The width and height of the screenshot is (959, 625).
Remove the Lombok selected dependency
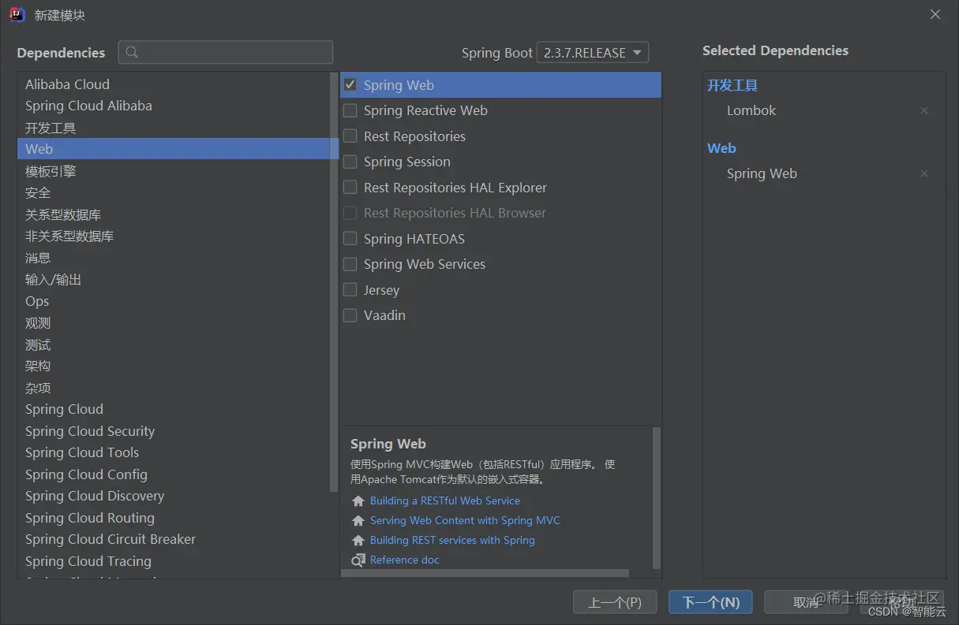tap(924, 110)
